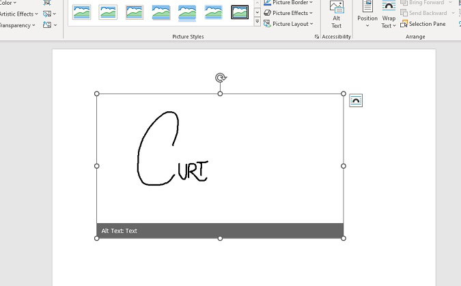Viewport: 461px width, 286px height.
Task: Open the Selection Pane
Action: (x=423, y=24)
